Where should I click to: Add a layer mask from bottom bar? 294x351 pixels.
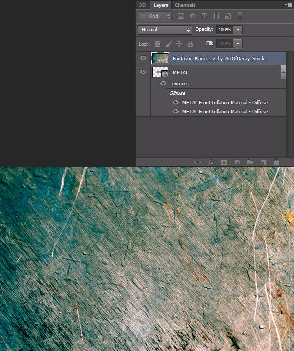224,162
